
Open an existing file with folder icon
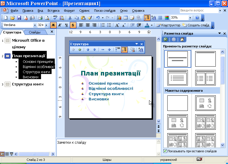point(13,18)
